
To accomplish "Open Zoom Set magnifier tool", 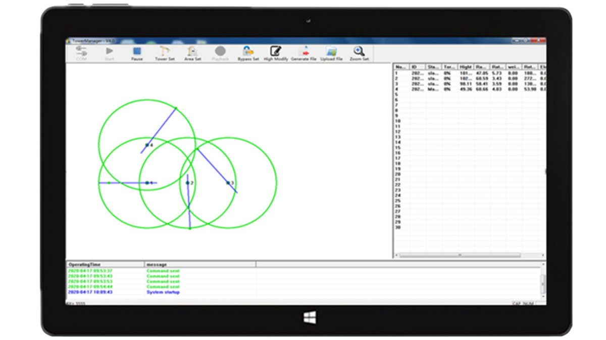I will click(x=359, y=51).
